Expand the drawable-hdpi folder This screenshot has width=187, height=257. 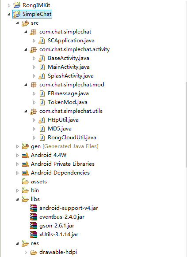tap(26, 253)
